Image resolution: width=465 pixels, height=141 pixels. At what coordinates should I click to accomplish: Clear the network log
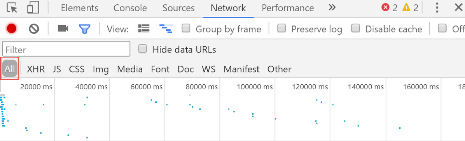click(34, 29)
